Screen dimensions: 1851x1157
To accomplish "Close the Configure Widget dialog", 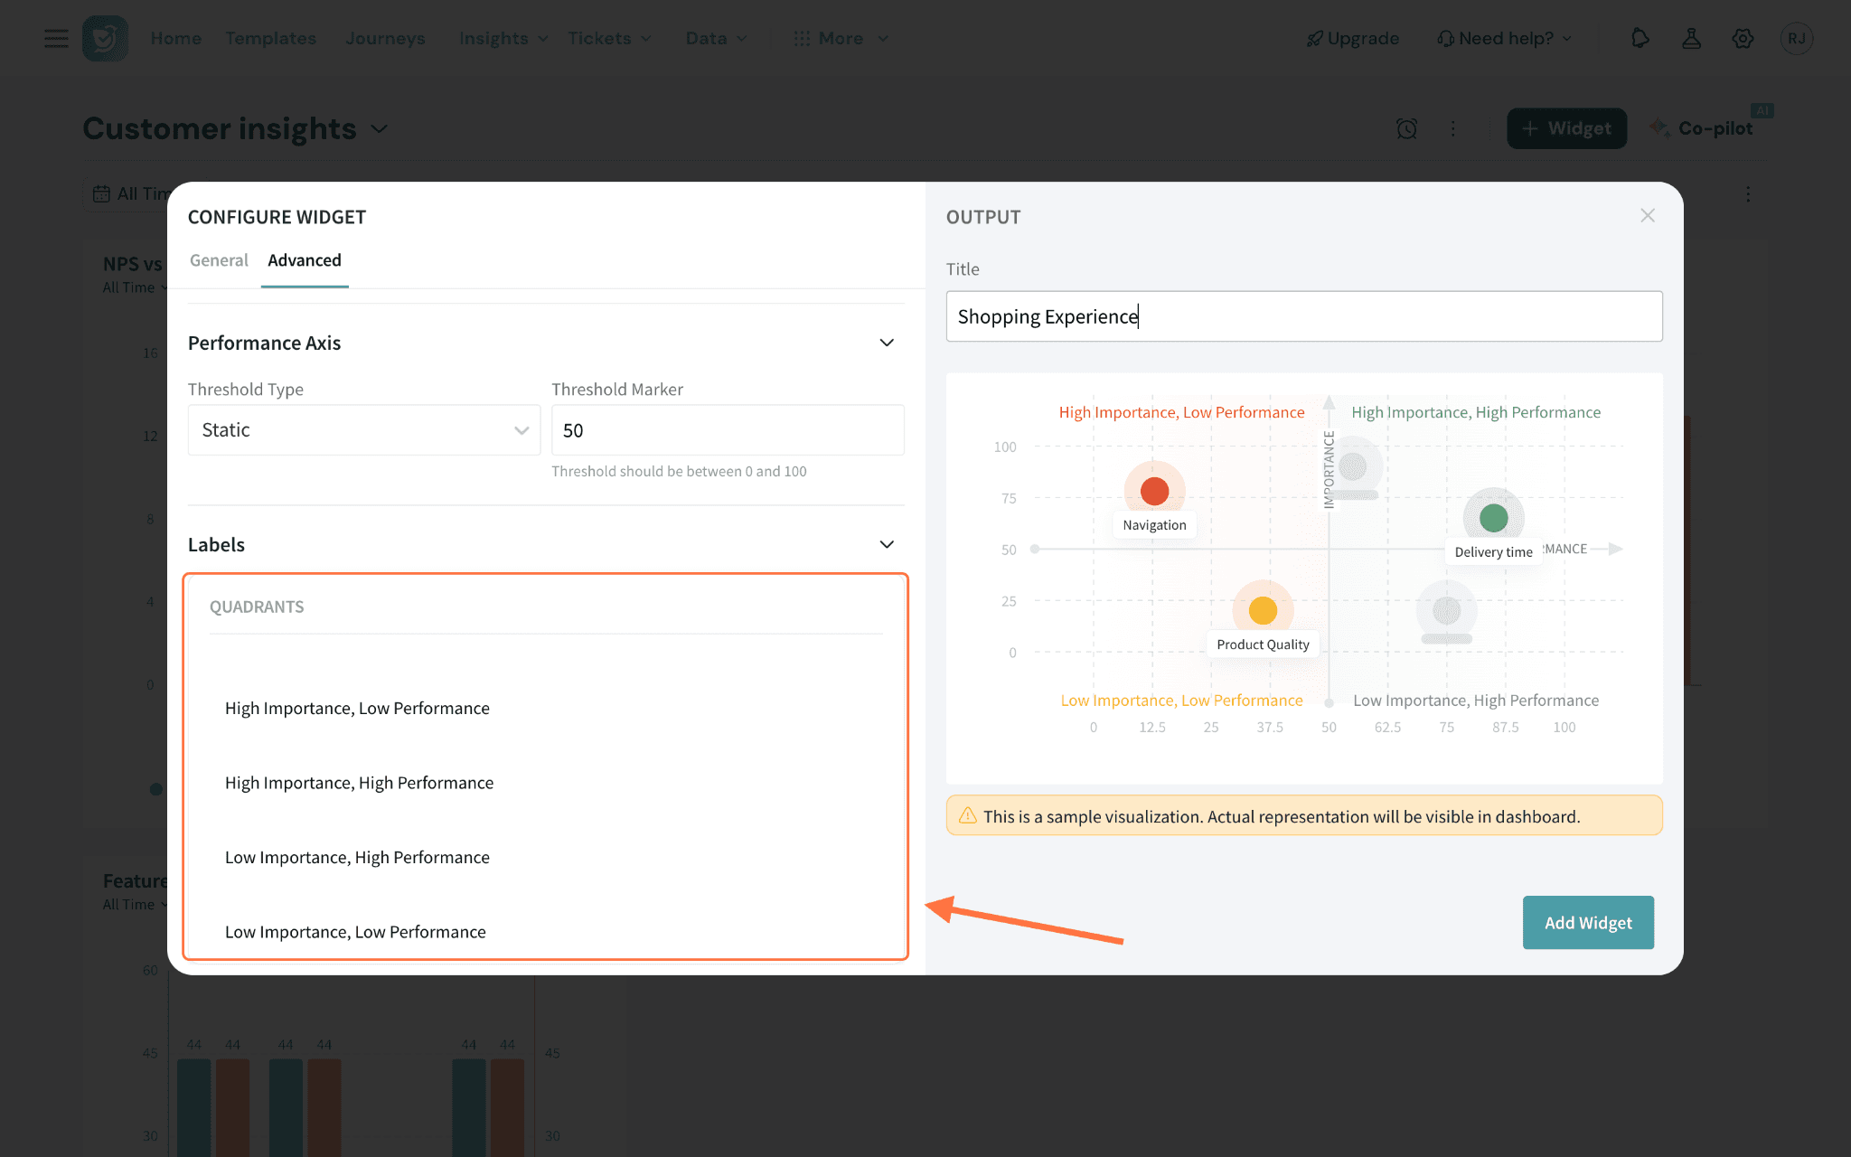I will (x=1647, y=215).
